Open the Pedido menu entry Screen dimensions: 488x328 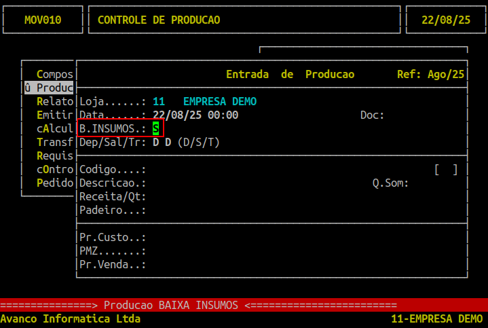pos(54,183)
